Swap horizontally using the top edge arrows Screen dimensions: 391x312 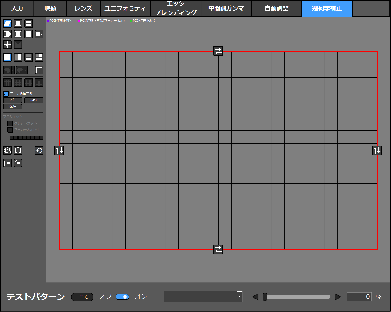[218, 51]
